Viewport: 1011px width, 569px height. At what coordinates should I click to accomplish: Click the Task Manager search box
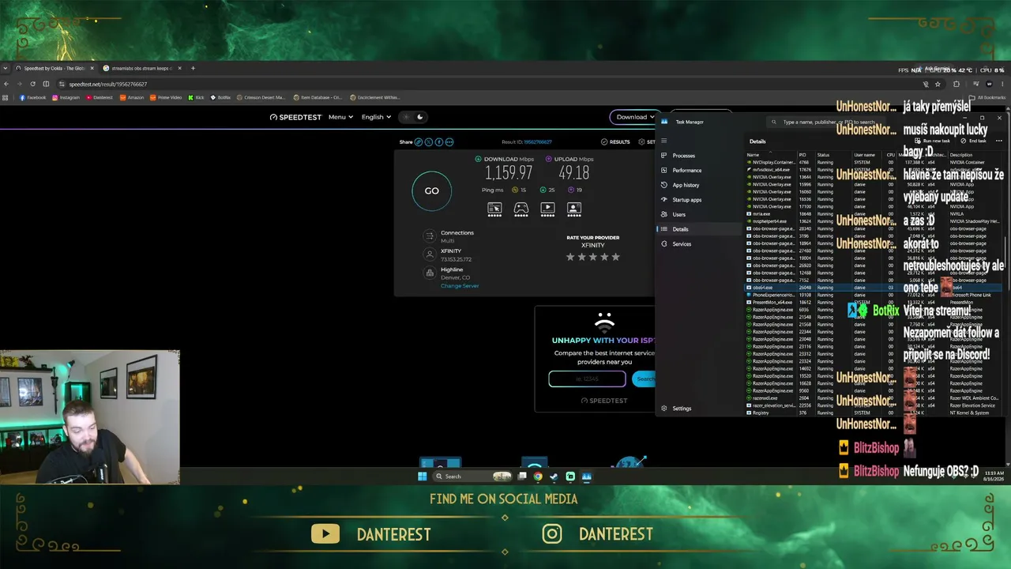tap(825, 122)
